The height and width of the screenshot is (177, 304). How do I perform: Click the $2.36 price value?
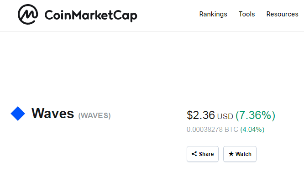point(201,115)
